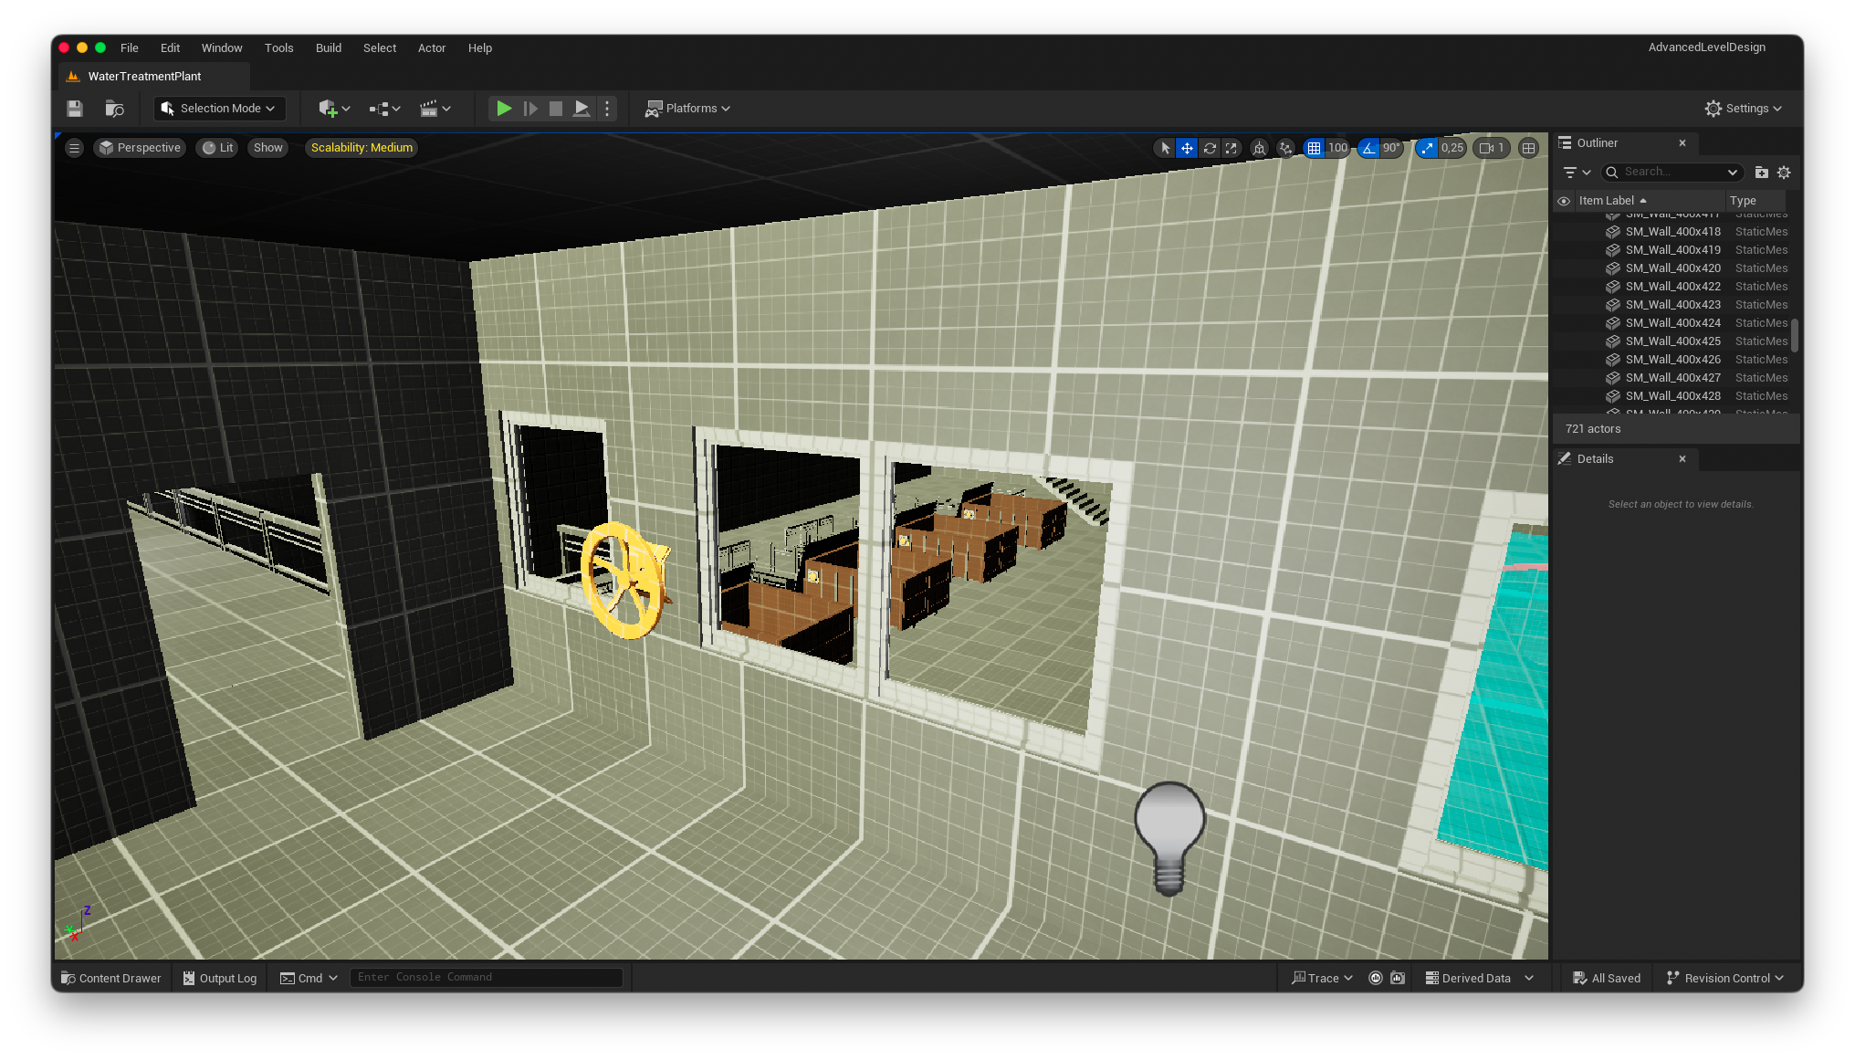Open the Actor menu
The image size is (1855, 1060).
pos(431,47)
